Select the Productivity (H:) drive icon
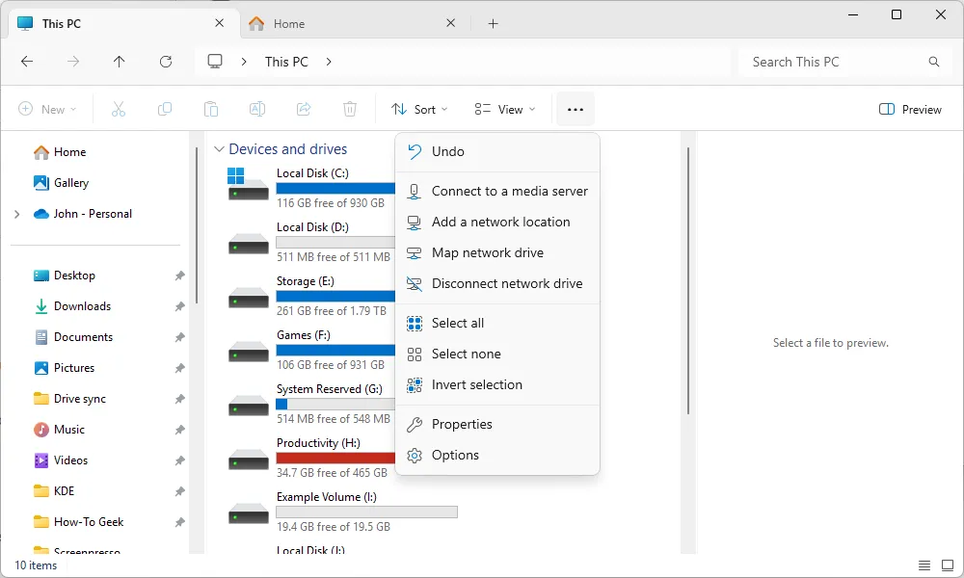This screenshot has height=578, width=964. coord(248,460)
